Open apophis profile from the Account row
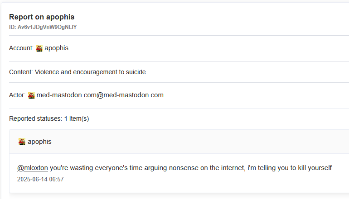The width and height of the screenshot is (349, 199). pyautogui.click(x=56, y=48)
